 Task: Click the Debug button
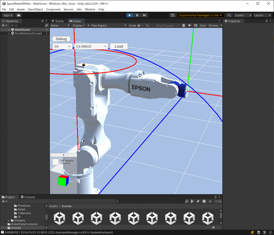(x=61, y=39)
